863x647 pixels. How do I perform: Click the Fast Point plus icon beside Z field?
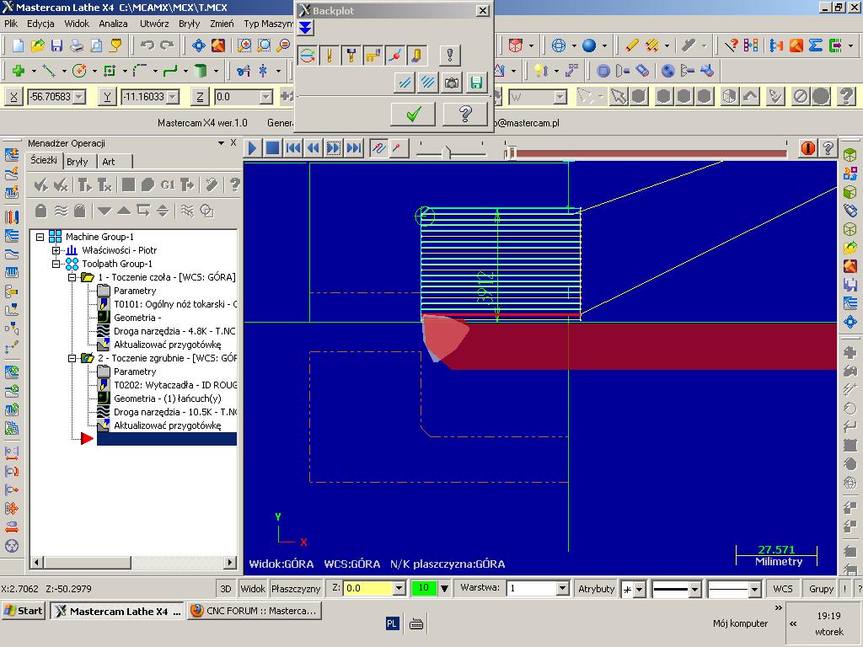(287, 97)
